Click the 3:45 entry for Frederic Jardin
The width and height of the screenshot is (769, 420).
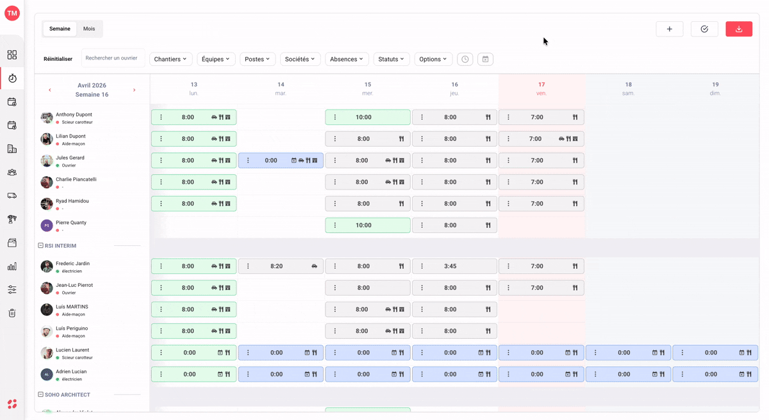click(454, 266)
